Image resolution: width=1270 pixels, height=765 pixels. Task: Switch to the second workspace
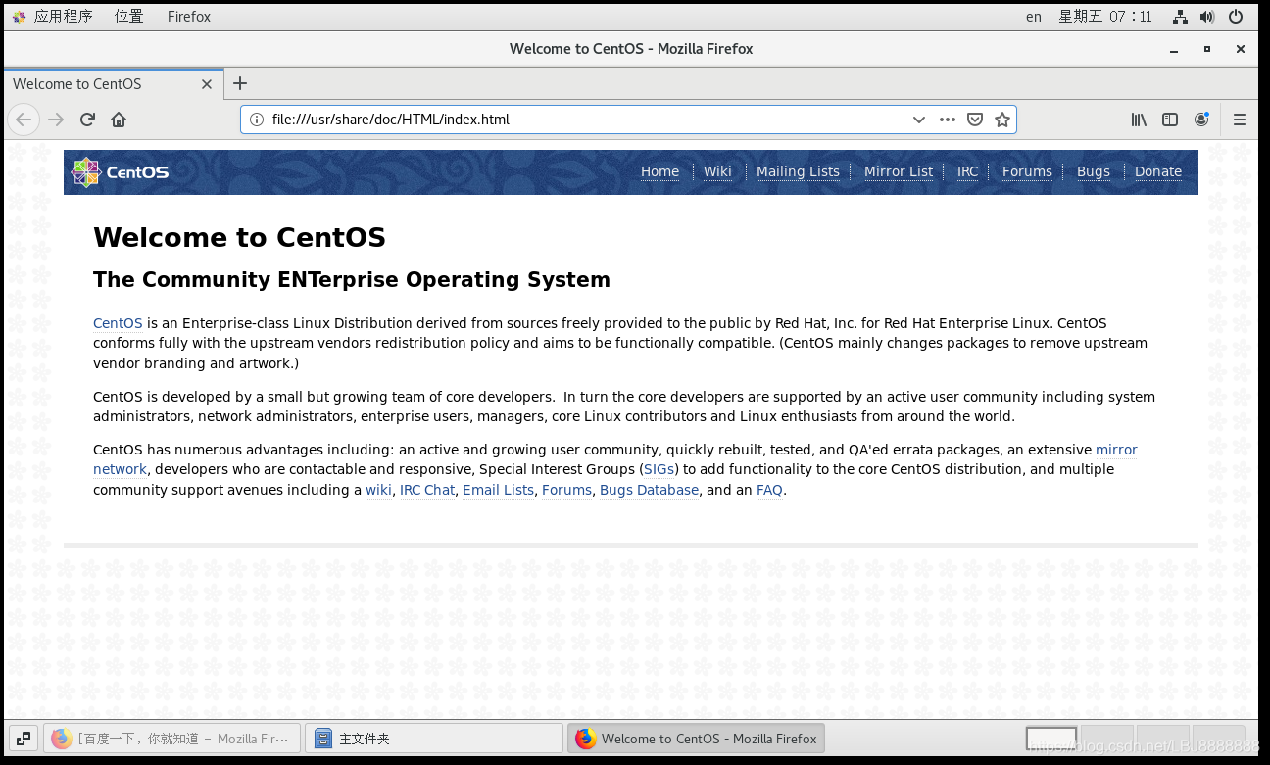[1107, 739]
